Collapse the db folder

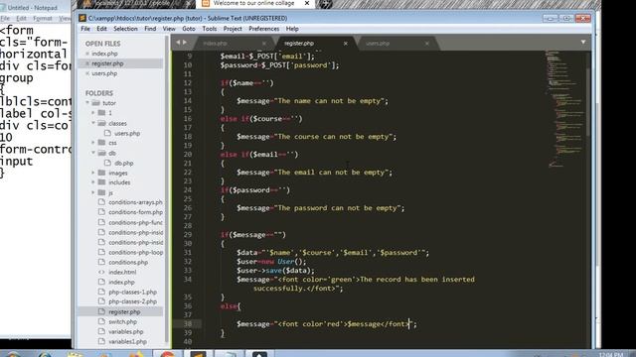click(93, 153)
